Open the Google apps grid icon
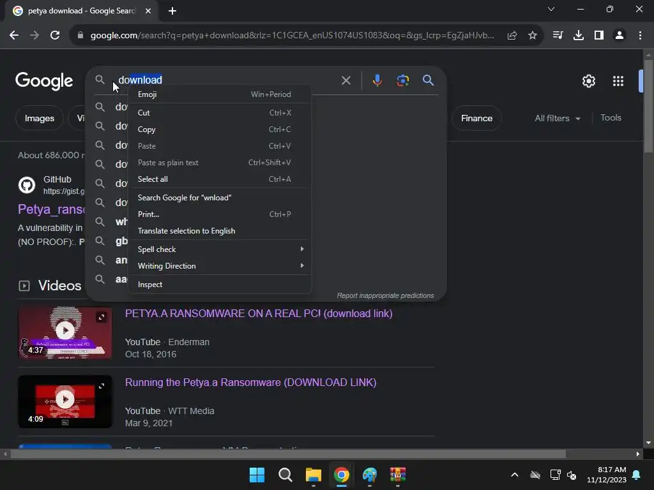Viewport: 654px width, 490px height. 618,81
